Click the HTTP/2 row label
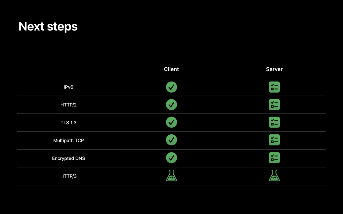343x214 pixels. coord(69,105)
